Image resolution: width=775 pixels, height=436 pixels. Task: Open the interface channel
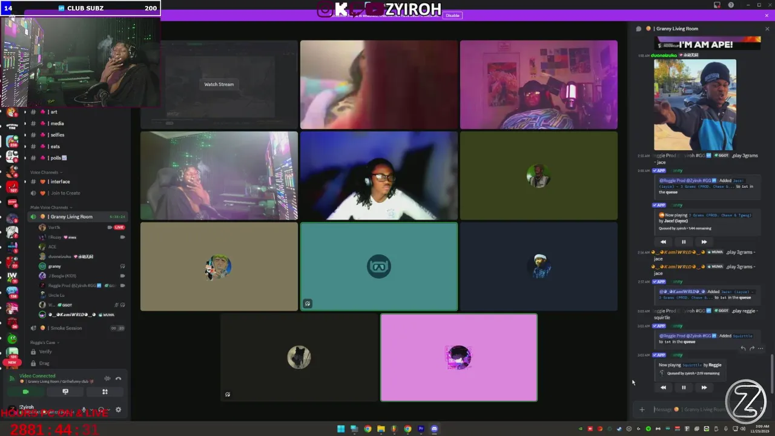click(x=77, y=182)
